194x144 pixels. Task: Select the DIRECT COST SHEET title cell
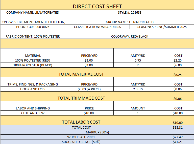[x=97, y=5]
